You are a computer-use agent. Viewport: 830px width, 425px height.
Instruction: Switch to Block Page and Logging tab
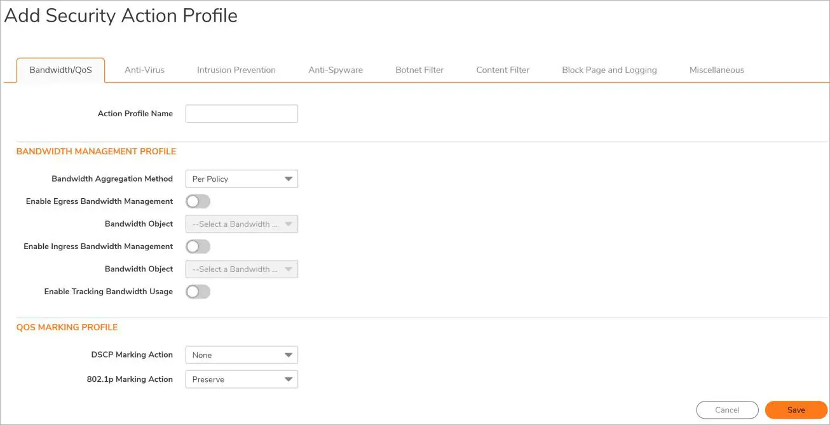click(x=609, y=70)
